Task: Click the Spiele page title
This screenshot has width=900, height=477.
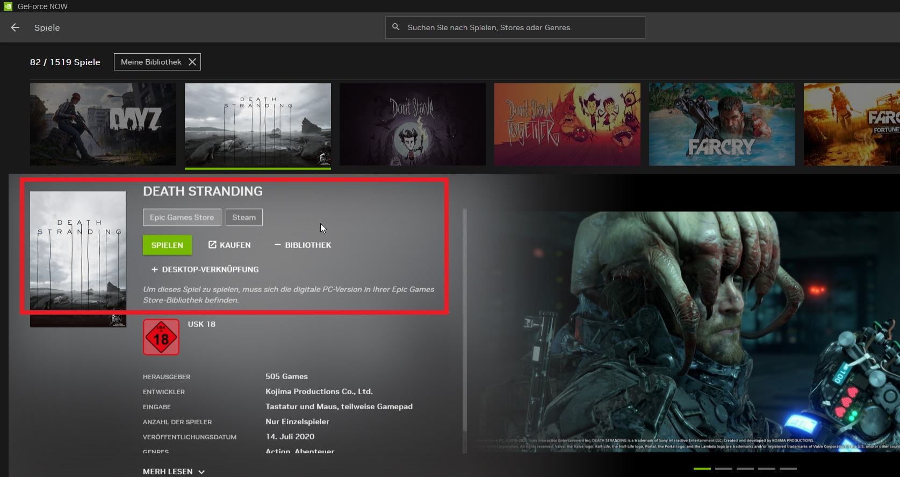Action: pos(47,27)
